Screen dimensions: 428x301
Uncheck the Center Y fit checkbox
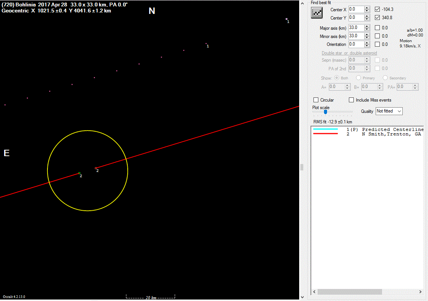click(x=378, y=18)
